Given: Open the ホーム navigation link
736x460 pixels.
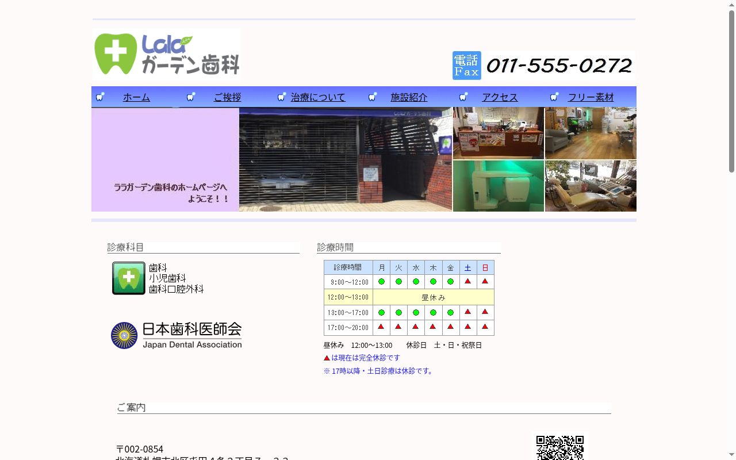Looking at the screenshot, I should pos(136,97).
